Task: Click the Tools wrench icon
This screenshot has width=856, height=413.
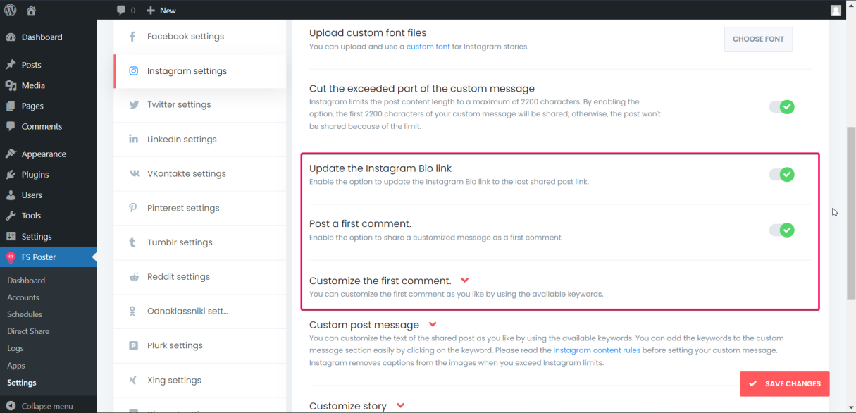Action: [11, 216]
